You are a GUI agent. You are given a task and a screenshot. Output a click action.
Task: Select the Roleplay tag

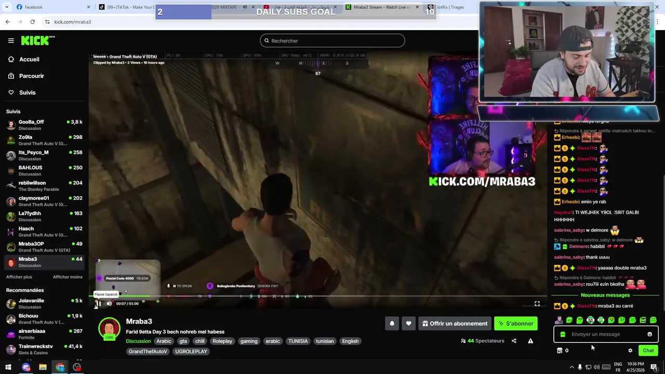222,341
